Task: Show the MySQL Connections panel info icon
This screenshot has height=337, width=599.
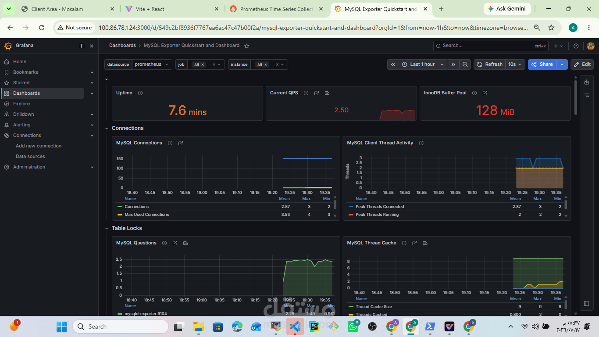Action: coord(170,143)
